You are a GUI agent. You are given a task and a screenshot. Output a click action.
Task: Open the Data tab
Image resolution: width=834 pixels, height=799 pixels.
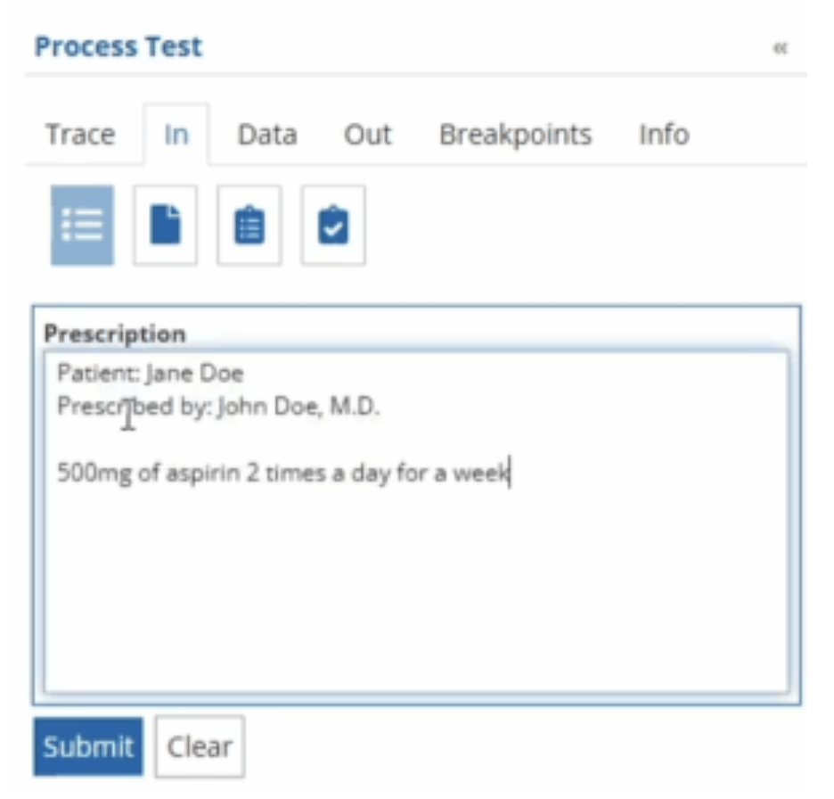[x=267, y=136]
